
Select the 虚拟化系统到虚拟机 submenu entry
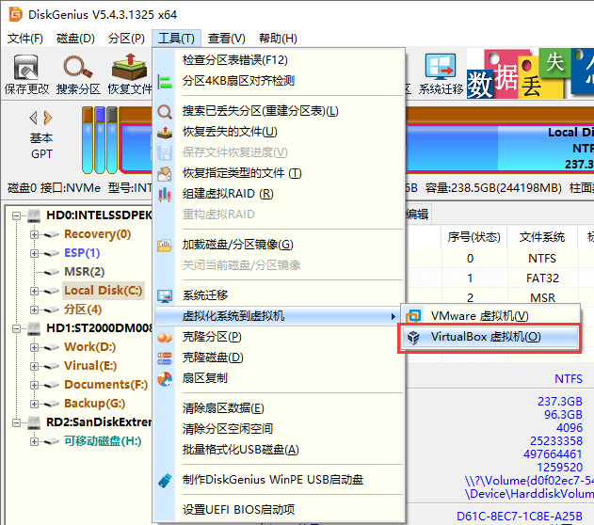click(x=277, y=316)
